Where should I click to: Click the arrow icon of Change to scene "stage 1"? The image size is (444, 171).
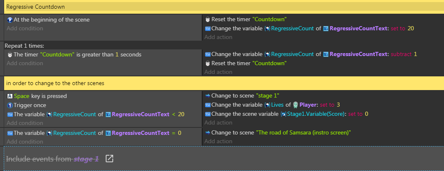click(208, 95)
